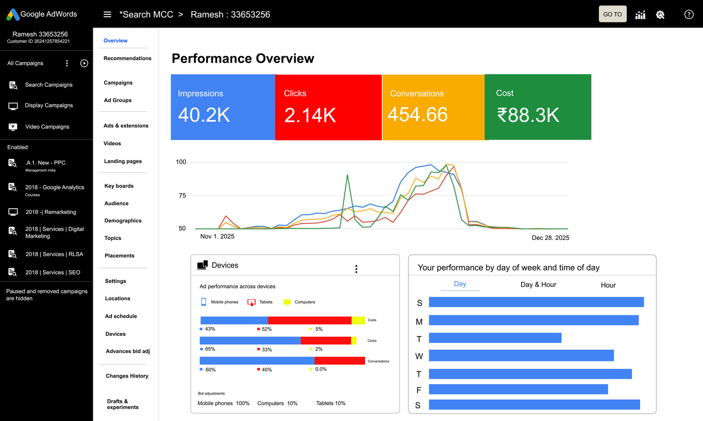This screenshot has width=703, height=421.
Task: Click the Video Campaigns icon
Action: [x=13, y=127]
